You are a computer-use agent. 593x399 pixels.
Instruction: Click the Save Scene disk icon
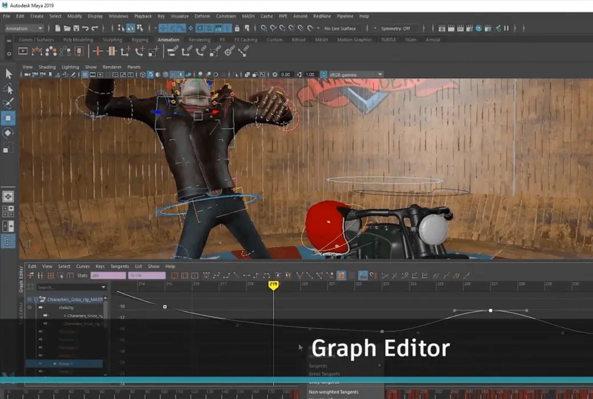76,28
